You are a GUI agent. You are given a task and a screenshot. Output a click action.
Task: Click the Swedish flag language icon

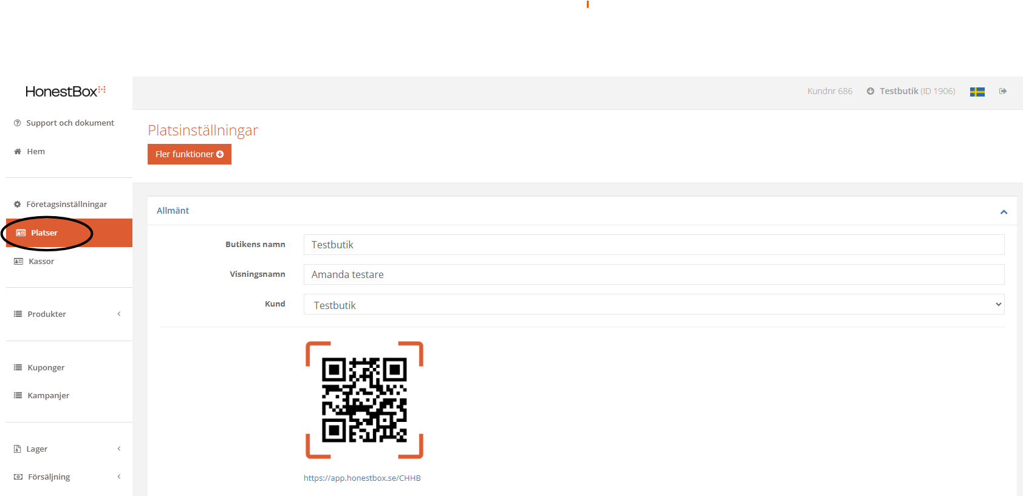click(977, 92)
